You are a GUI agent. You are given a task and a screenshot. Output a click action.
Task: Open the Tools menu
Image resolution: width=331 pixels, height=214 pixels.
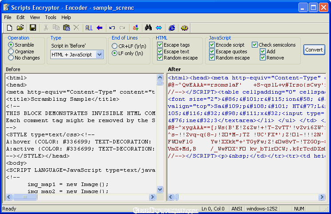[51, 17]
